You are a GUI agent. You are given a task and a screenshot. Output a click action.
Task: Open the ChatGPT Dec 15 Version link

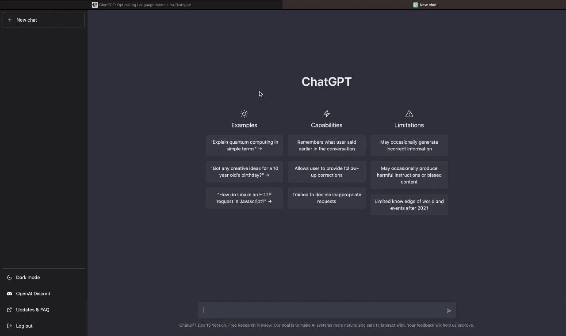tap(203, 325)
